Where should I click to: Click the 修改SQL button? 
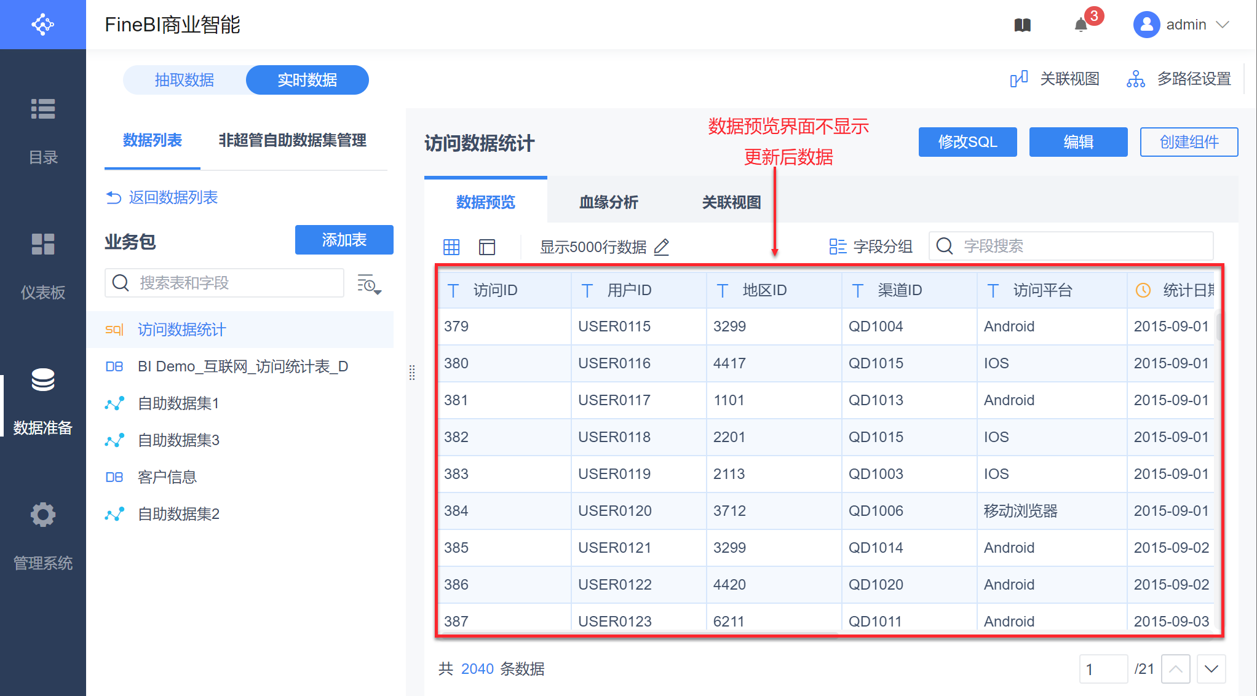(967, 142)
